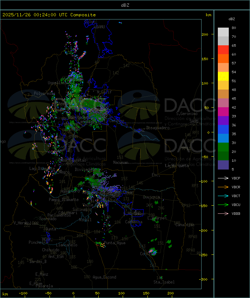Click the Nacunan place label
The width and height of the screenshot is (250, 298).
(x=121, y=162)
